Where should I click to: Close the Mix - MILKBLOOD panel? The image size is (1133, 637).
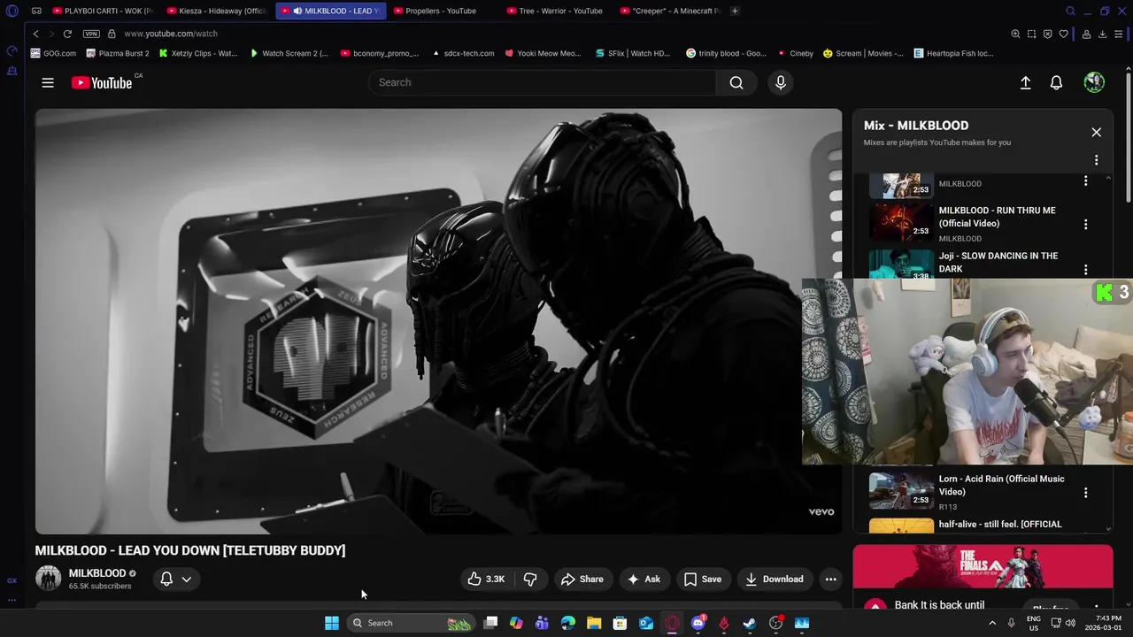click(1096, 132)
